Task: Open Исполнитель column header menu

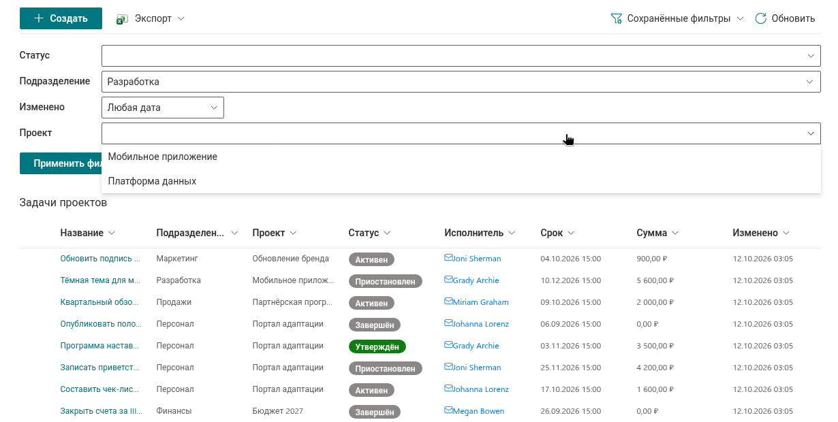Action: point(480,233)
